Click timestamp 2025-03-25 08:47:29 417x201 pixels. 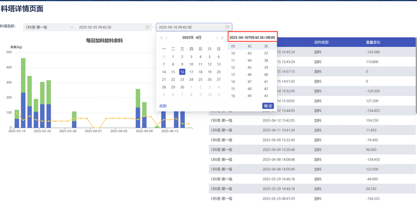[278, 199]
